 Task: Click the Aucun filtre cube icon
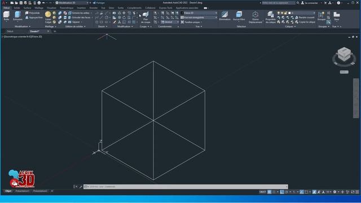point(239,14)
